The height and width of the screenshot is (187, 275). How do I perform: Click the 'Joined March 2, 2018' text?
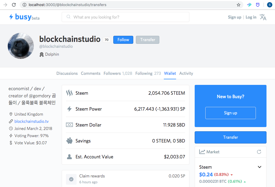(x=33, y=128)
